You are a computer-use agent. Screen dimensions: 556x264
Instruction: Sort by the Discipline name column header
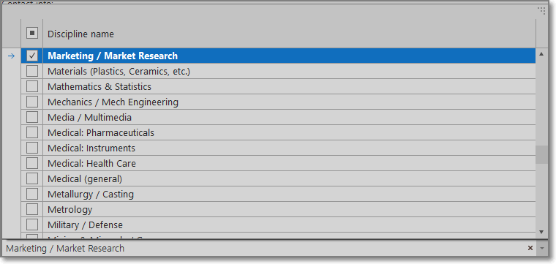(x=81, y=34)
